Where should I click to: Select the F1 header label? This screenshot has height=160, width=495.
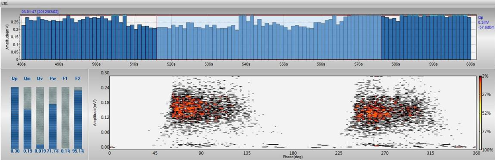point(65,78)
